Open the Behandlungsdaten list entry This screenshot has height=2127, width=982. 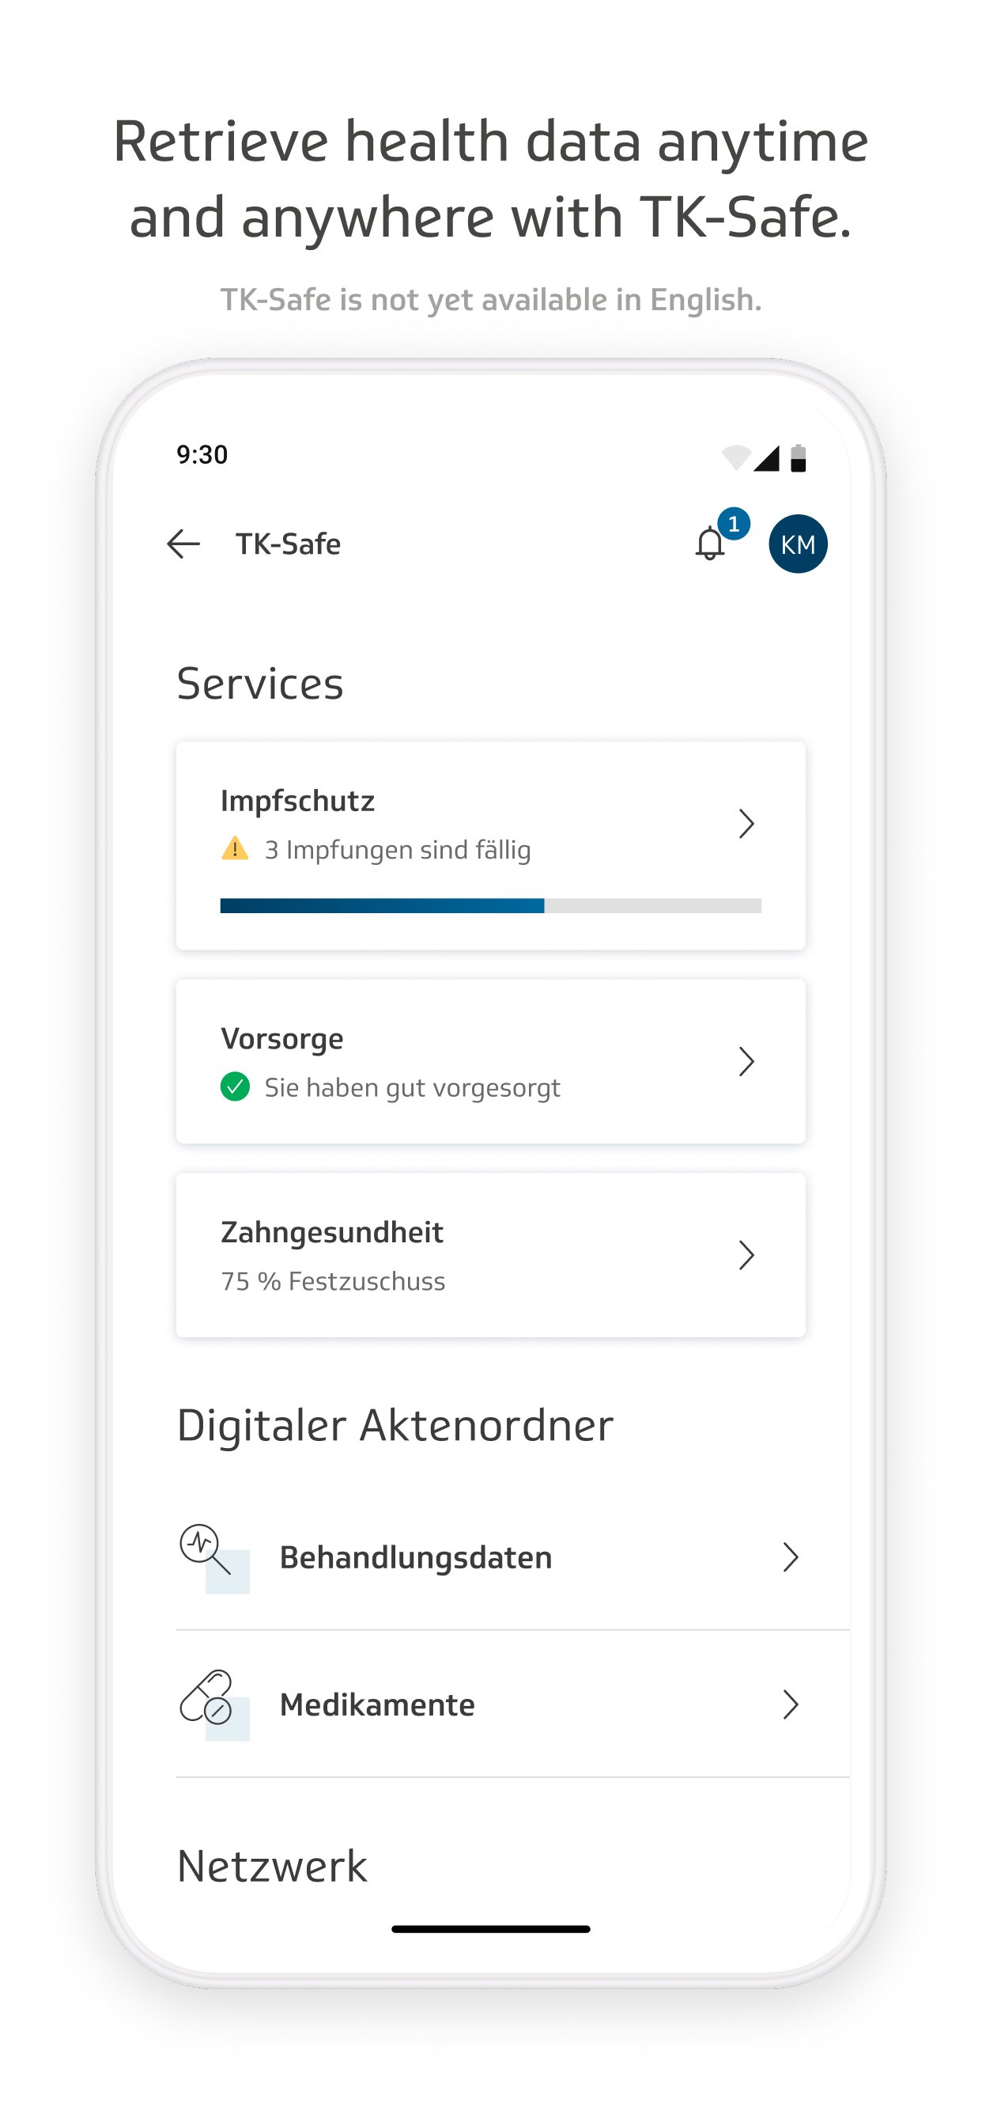pos(416,1557)
